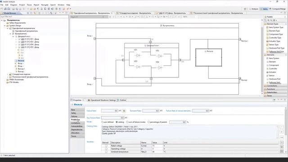Click the diode VD1 symbol in diagram
Viewport: 288px width, 162px height.
tap(138, 55)
